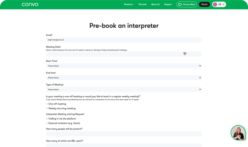Expand the Type of Meeting dropdown
Image resolution: width=248 pixels, height=147 pixels.
124,89
